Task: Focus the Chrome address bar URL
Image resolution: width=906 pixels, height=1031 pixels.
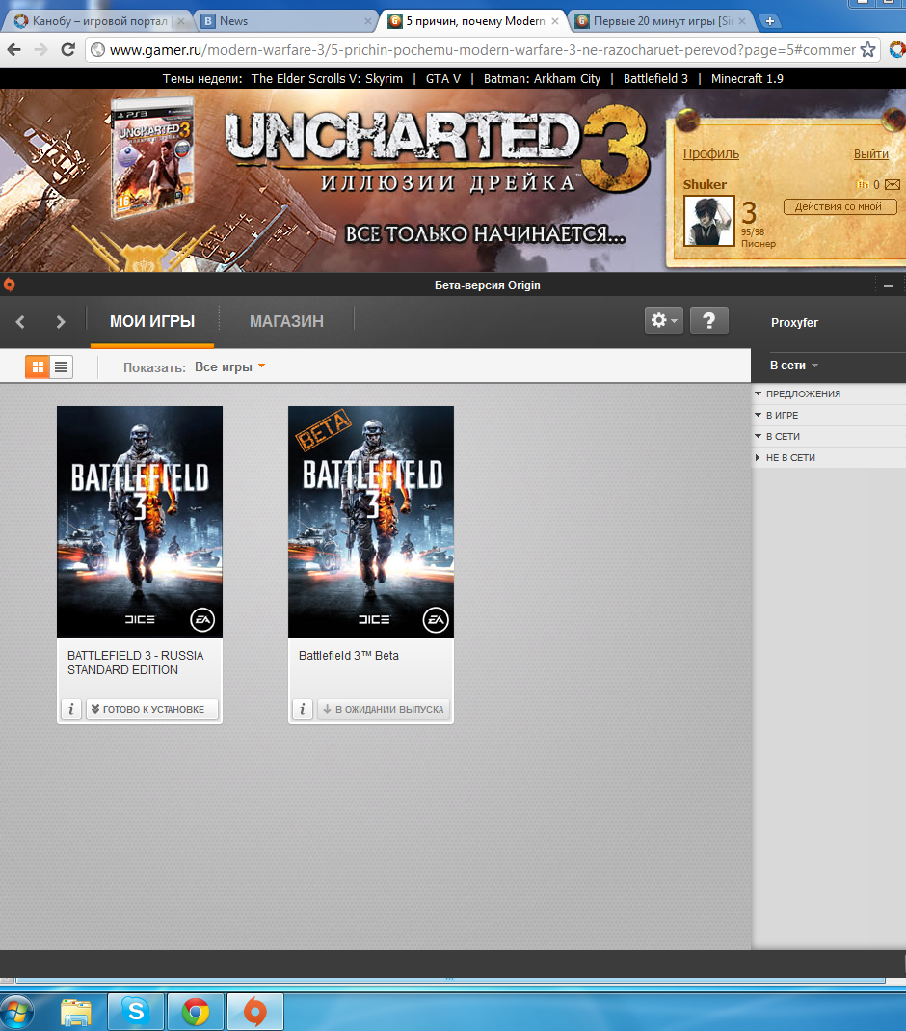Action: (482, 50)
